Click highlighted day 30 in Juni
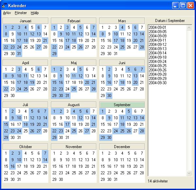This screenshot has height=190, width=196. [x=109, y=96]
